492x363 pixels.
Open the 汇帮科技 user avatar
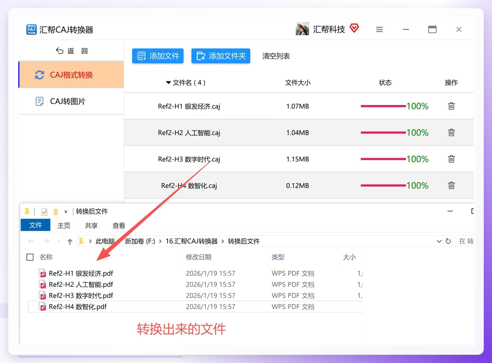[x=302, y=29]
